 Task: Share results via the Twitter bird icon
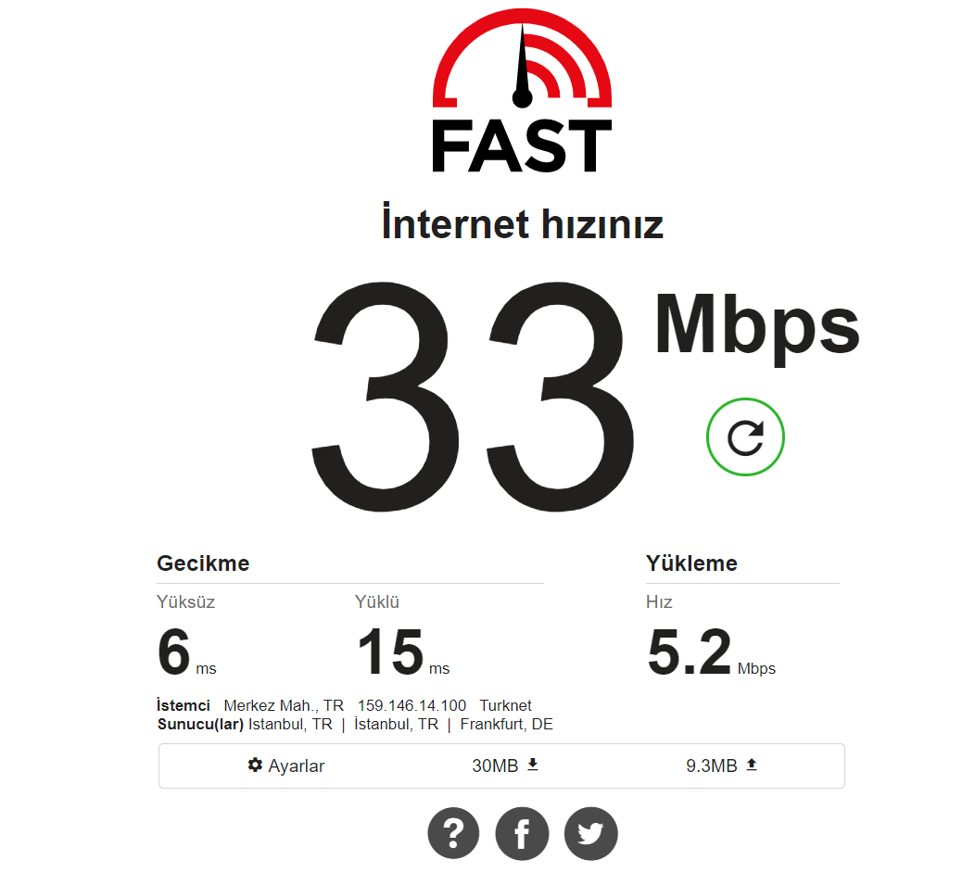tap(590, 833)
